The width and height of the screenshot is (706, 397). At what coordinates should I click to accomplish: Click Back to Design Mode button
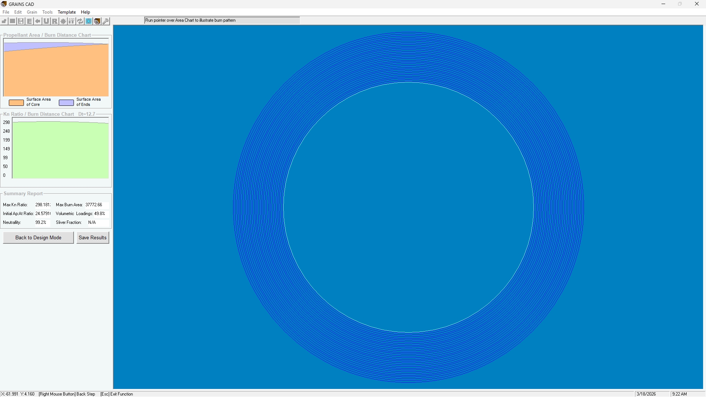pyautogui.click(x=38, y=237)
